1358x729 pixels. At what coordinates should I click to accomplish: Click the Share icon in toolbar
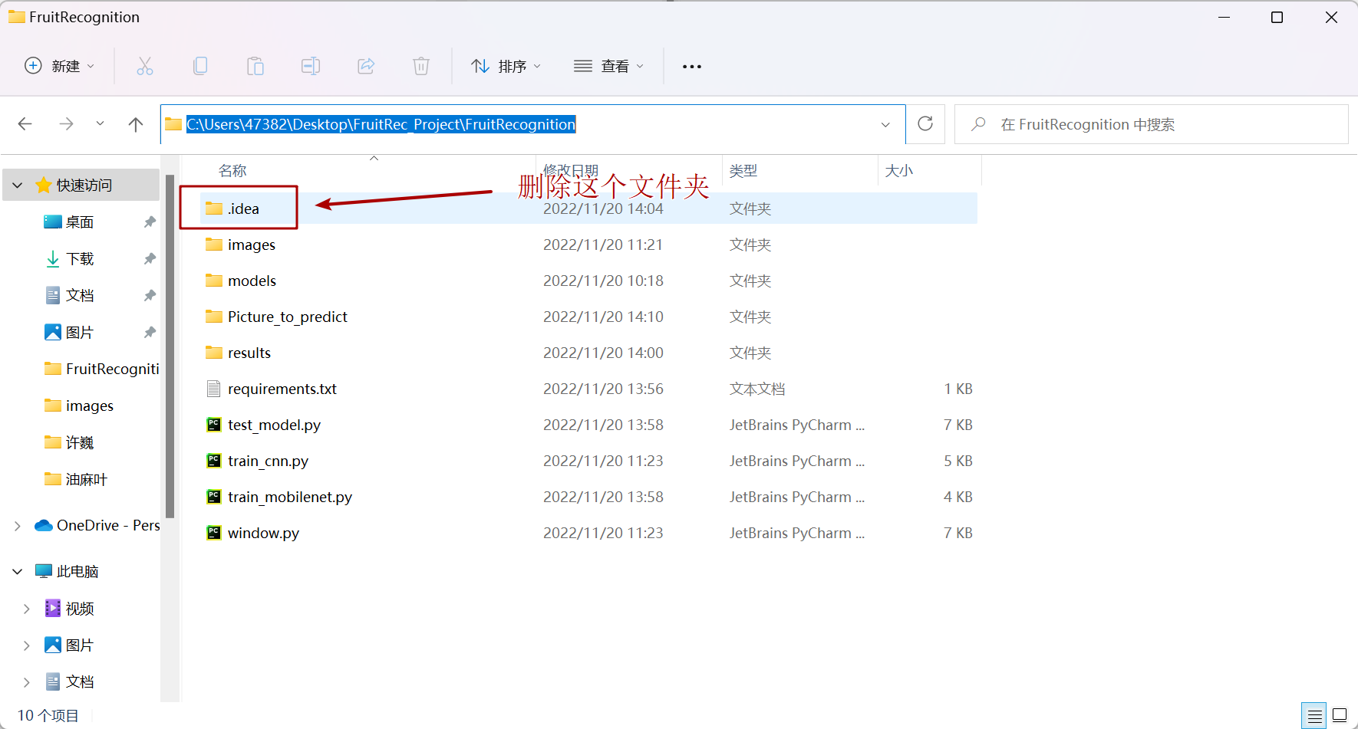coord(366,66)
